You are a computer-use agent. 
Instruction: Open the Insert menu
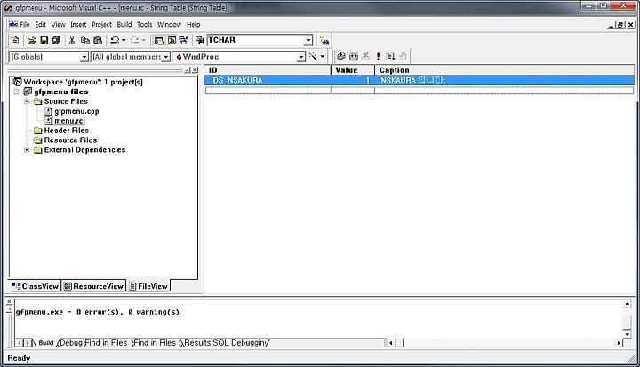point(78,25)
